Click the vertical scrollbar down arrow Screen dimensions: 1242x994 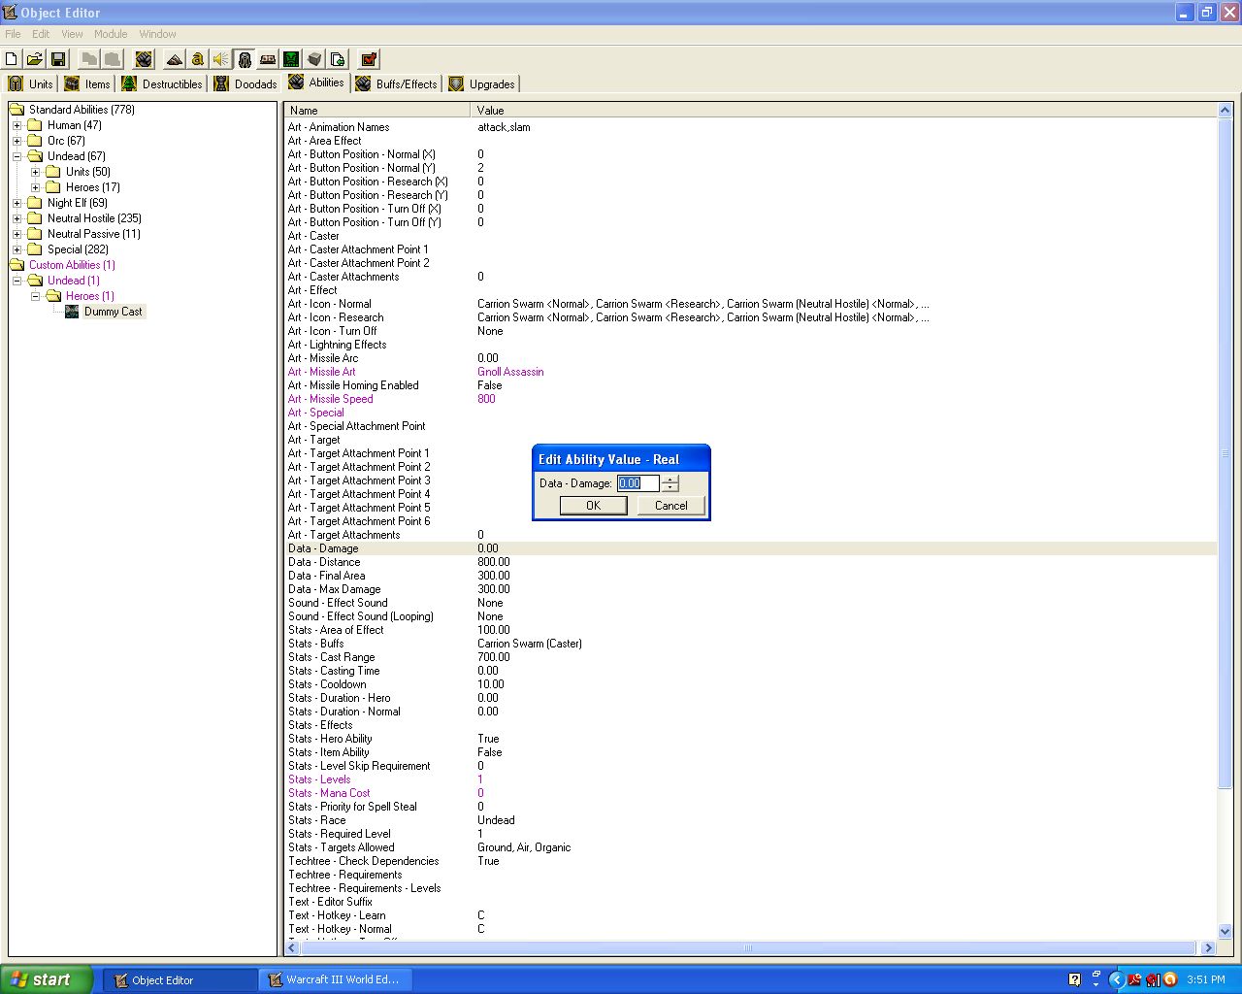(x=1225, y=931)
